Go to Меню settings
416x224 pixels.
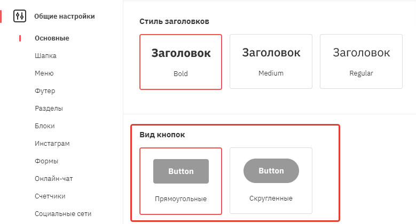[44, 73]
